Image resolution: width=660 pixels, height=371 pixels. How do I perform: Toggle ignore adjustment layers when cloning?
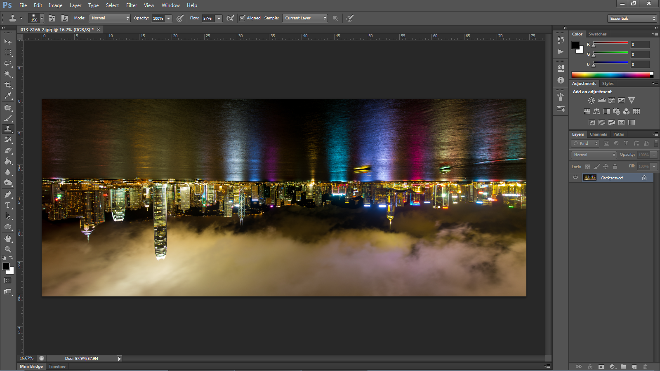(335, 18)
